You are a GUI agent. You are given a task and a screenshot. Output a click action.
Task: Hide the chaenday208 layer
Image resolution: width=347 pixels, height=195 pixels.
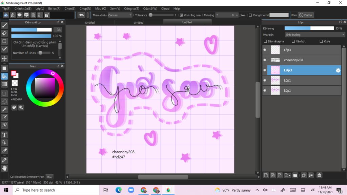[x=265, y=60]
